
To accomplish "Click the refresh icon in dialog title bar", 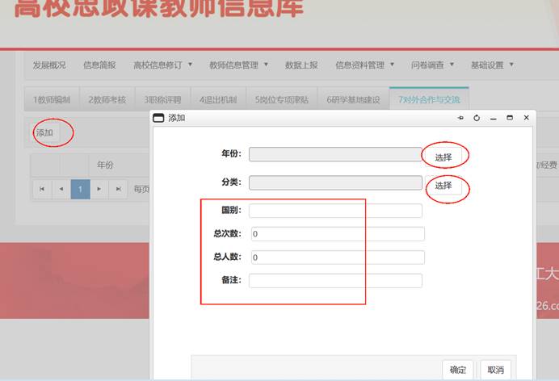I will pyautogui.click(x=477, y=118).
